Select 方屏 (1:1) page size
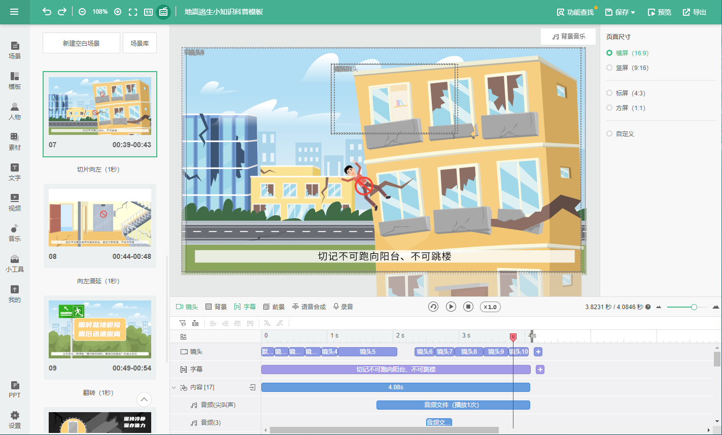 click(x=626, y=108)
